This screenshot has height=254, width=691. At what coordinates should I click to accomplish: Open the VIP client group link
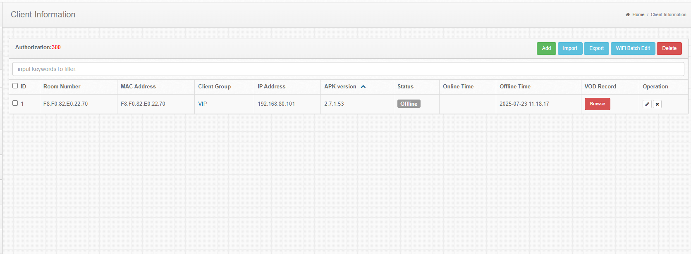pyautogui.click(x=202, y=104)
